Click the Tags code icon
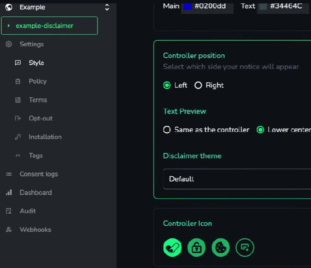The image size is (311, 268). coord(18,155)
